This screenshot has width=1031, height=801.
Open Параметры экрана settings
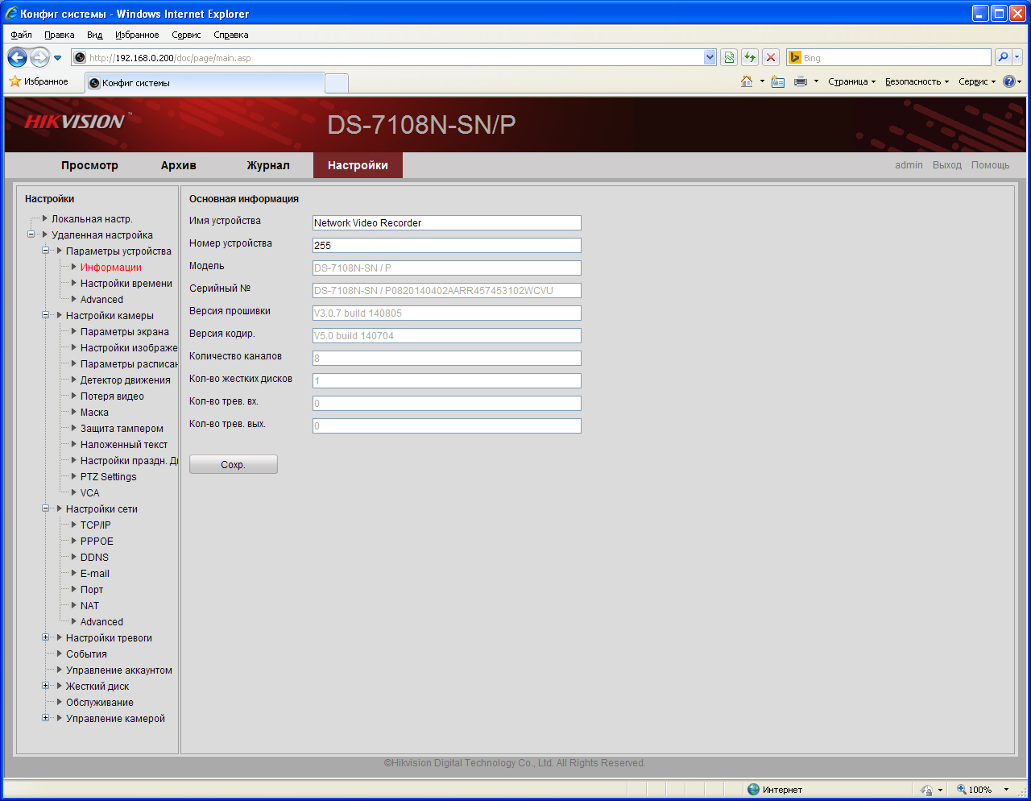point(125,331)
